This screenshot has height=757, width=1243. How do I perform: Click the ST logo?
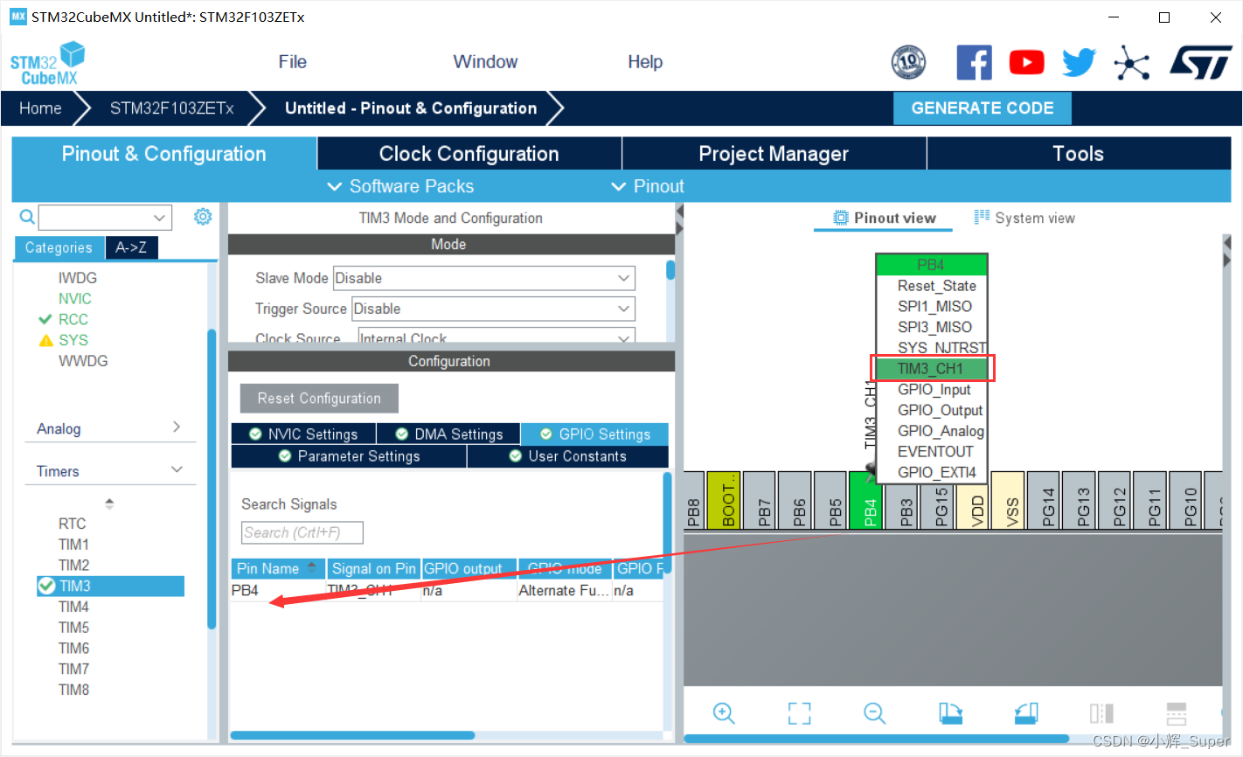point(1201,63)
